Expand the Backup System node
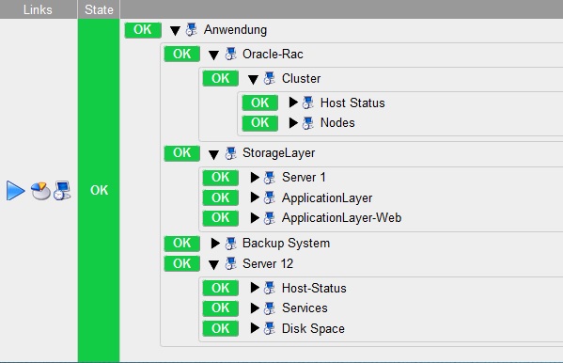Image resolution: width=563 pixels, height=363 pixels. 215,244
